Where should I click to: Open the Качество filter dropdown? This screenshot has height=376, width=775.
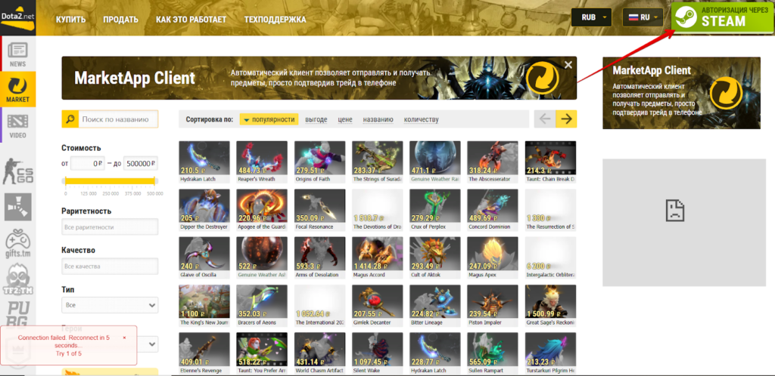point(110,266)
